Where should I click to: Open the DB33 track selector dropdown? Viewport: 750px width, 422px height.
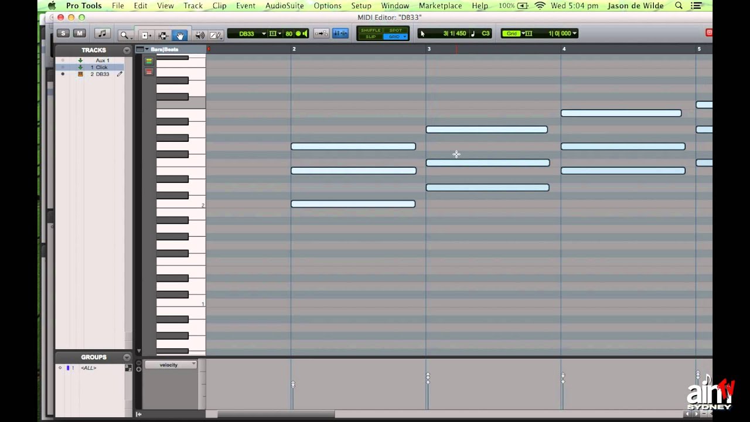(x=250, y=33)
